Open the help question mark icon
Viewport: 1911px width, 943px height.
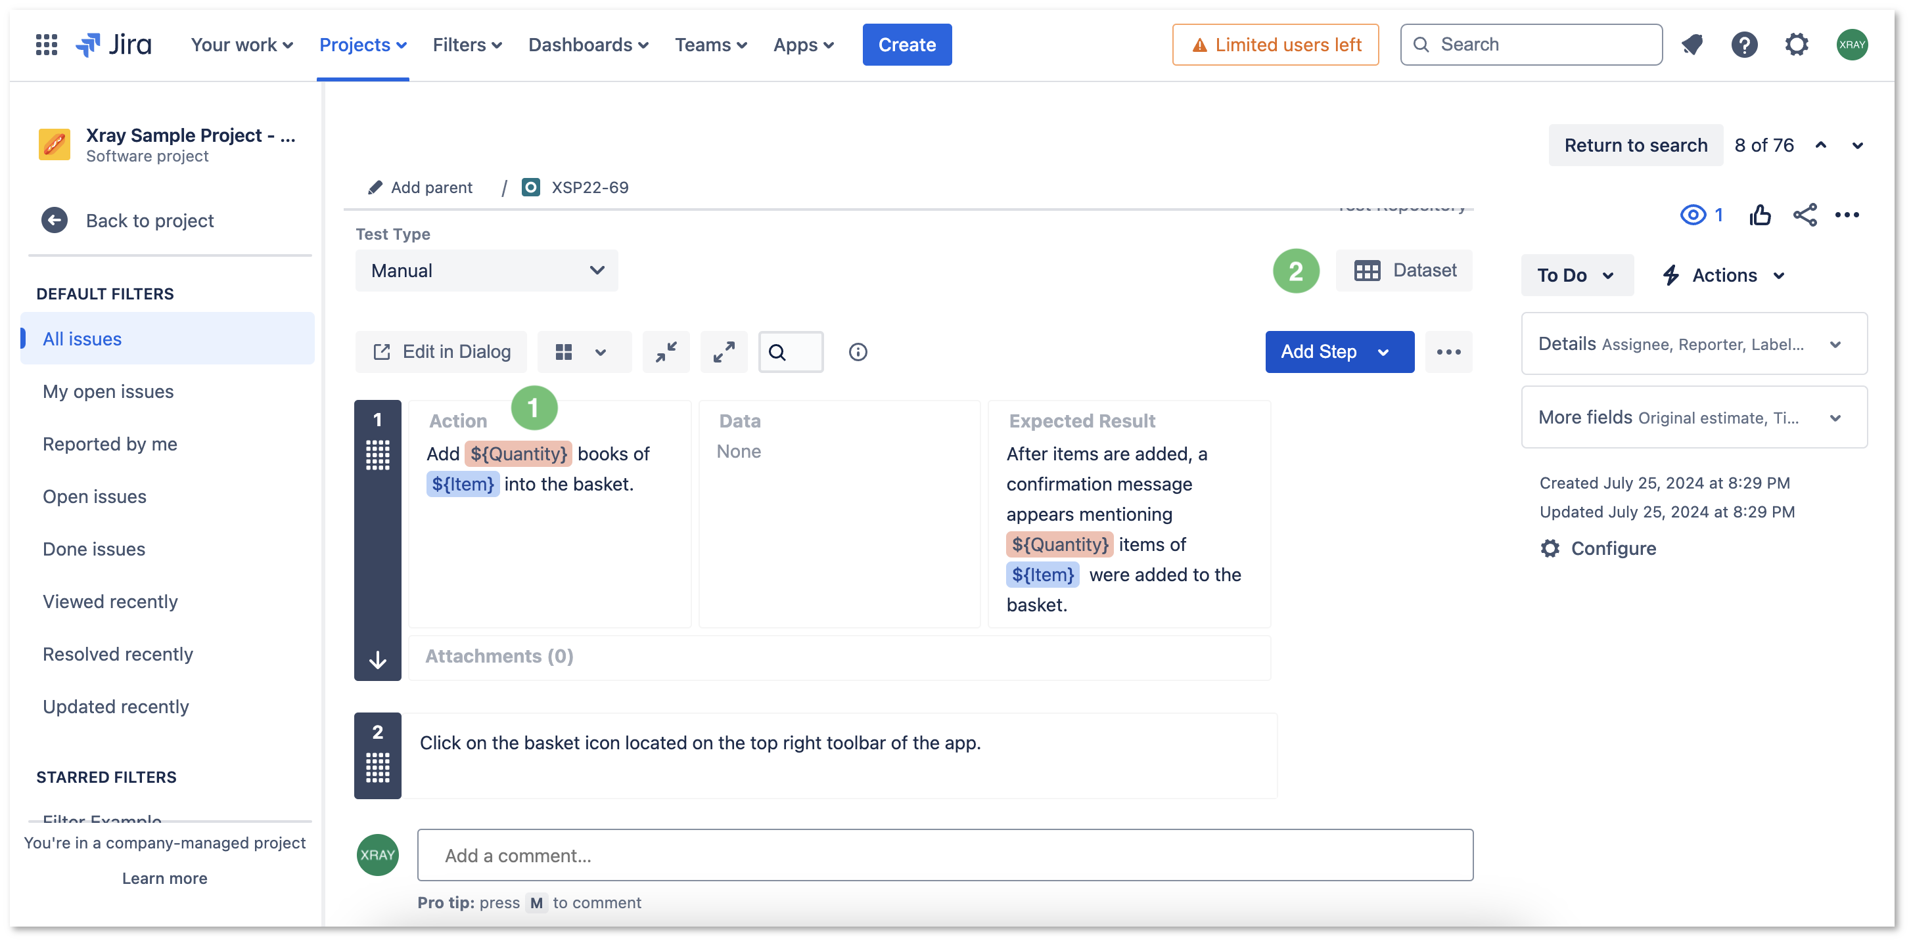(1744, 45)
